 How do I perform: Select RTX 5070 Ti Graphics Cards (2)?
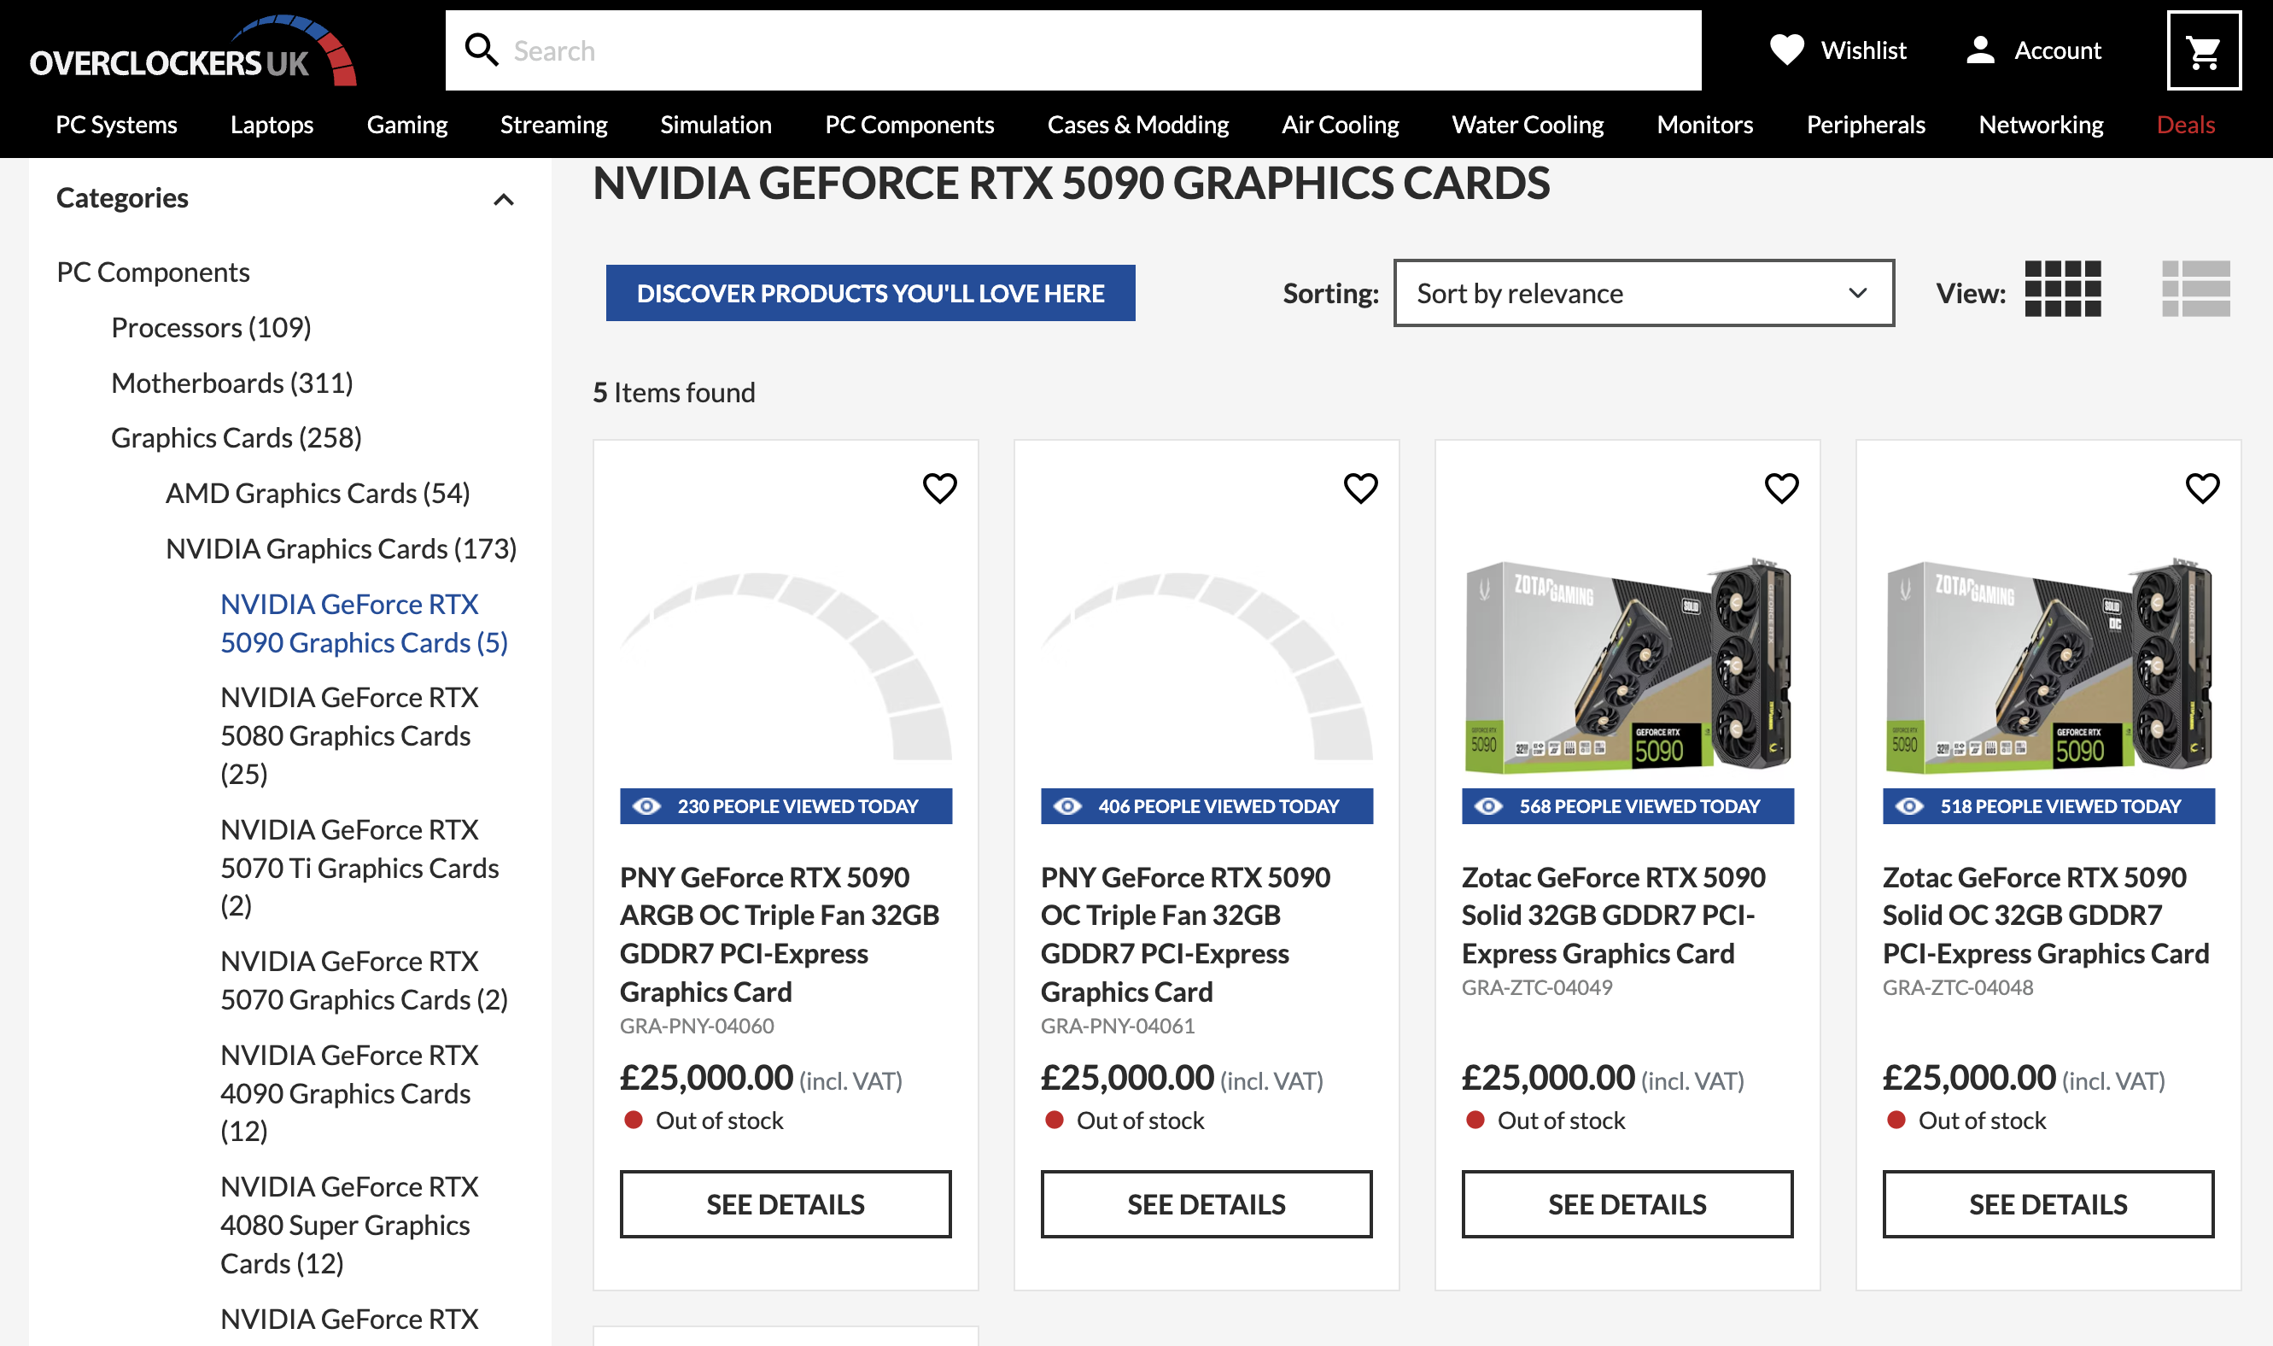point(359,867)
